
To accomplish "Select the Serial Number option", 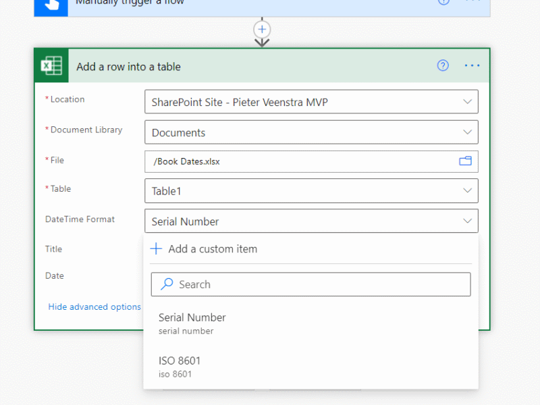I will [310, 323].
